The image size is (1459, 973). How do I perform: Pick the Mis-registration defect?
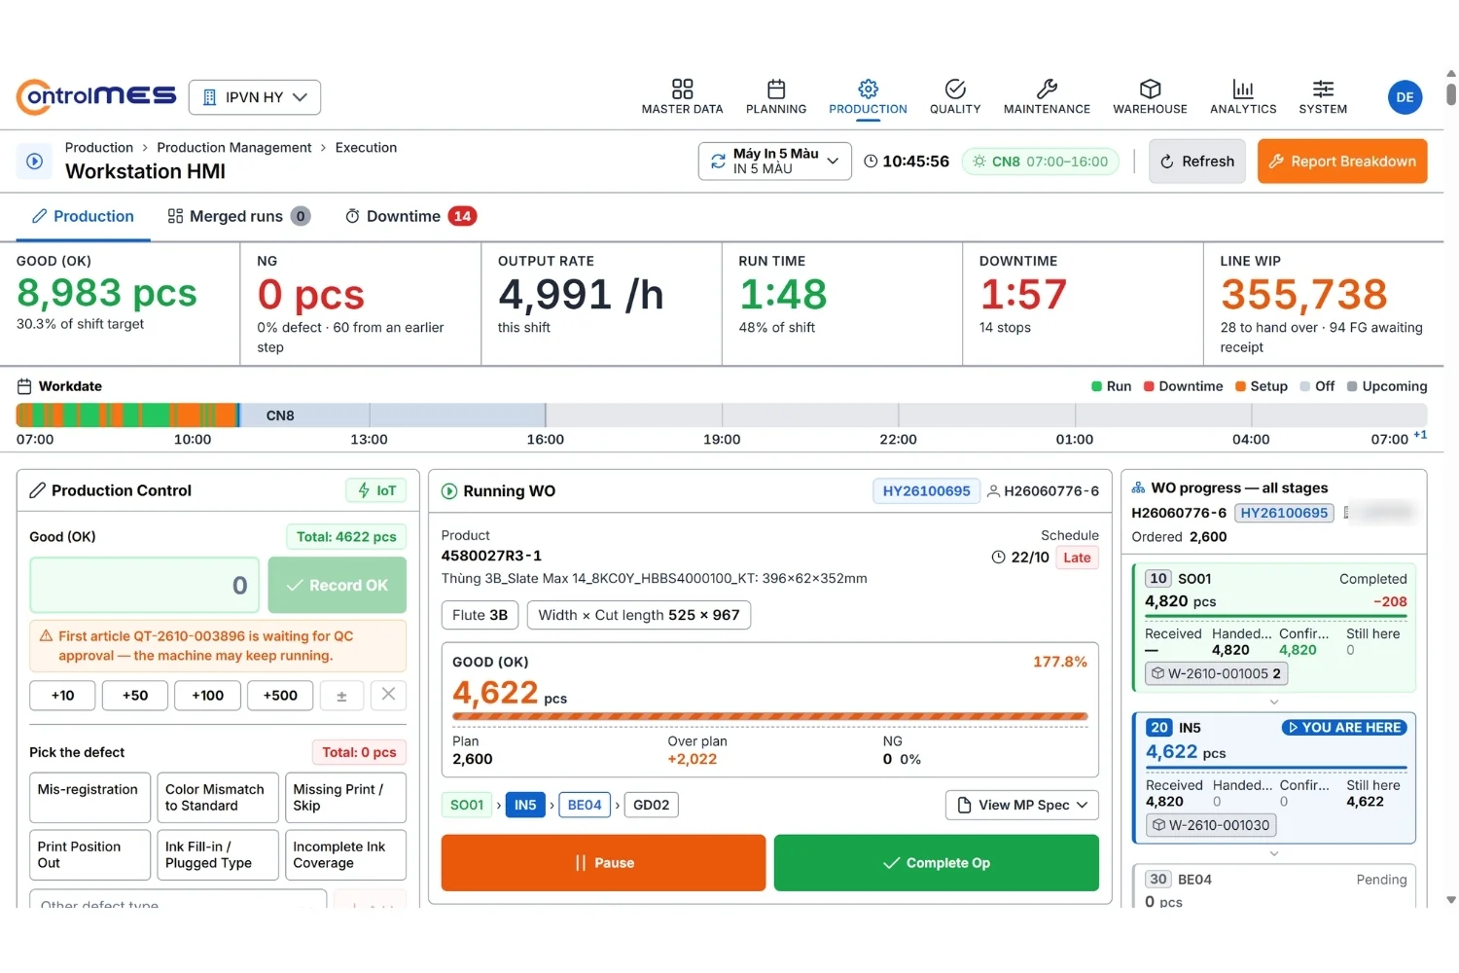(x=89, y=798)
